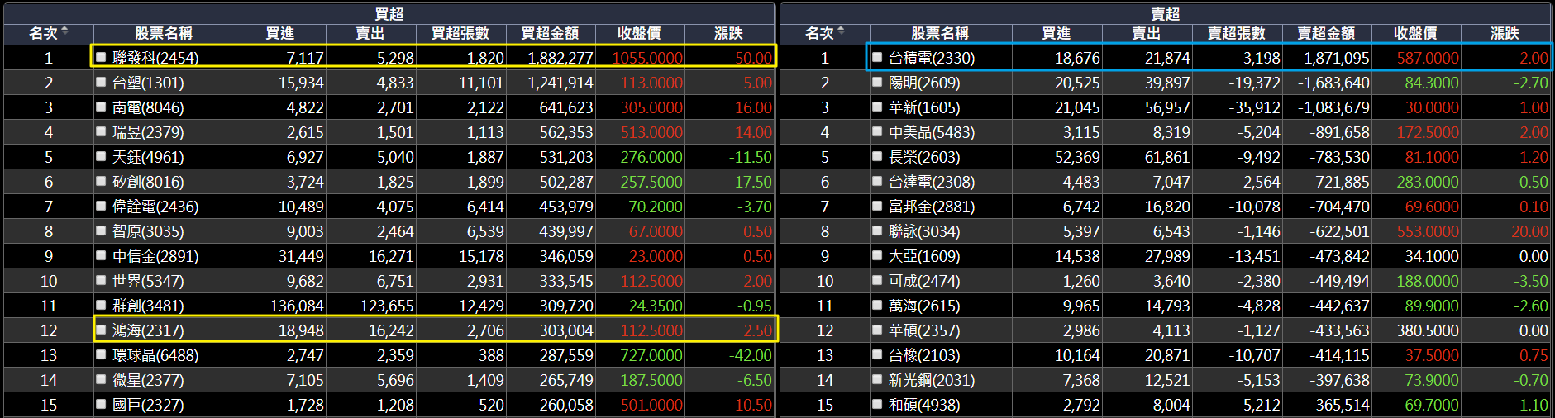The image size is (1555, 418).
Task: Click the 賣超 table title
Action: point(1165,14)
